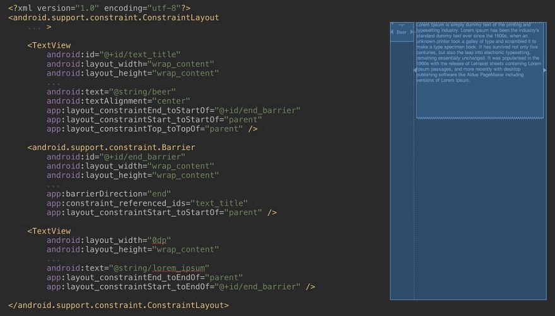Click layout_constraintStart_toEndOf end_barrier line
The image size is (555, 316).
click(180, 286)
